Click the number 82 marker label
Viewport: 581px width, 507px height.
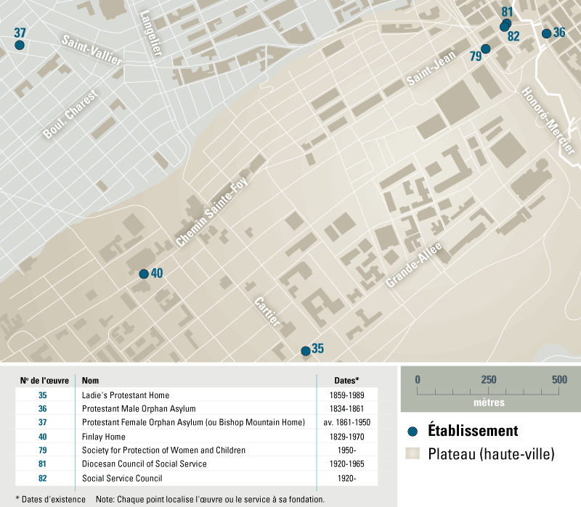[513, 36]
